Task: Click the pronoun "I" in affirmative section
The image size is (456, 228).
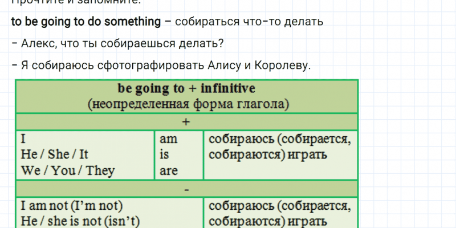Action: [23, 139]
